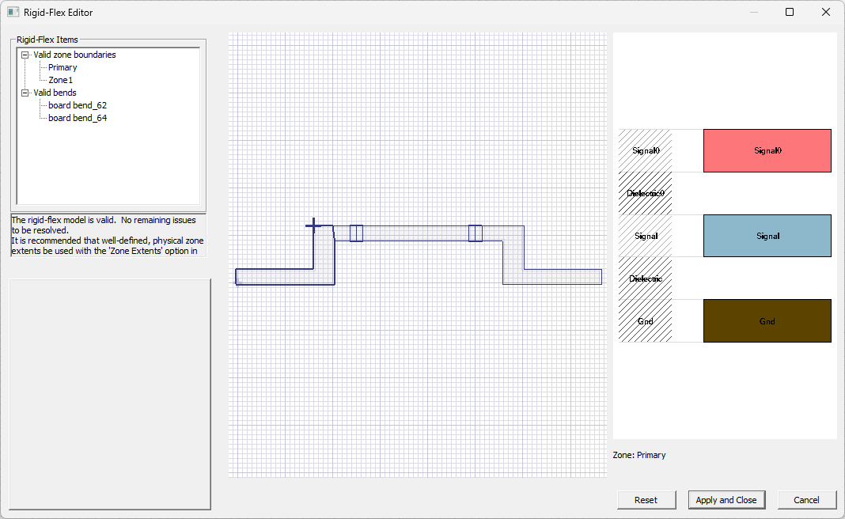Collapse the Valid zone boundaries branch

pos(25,54)
